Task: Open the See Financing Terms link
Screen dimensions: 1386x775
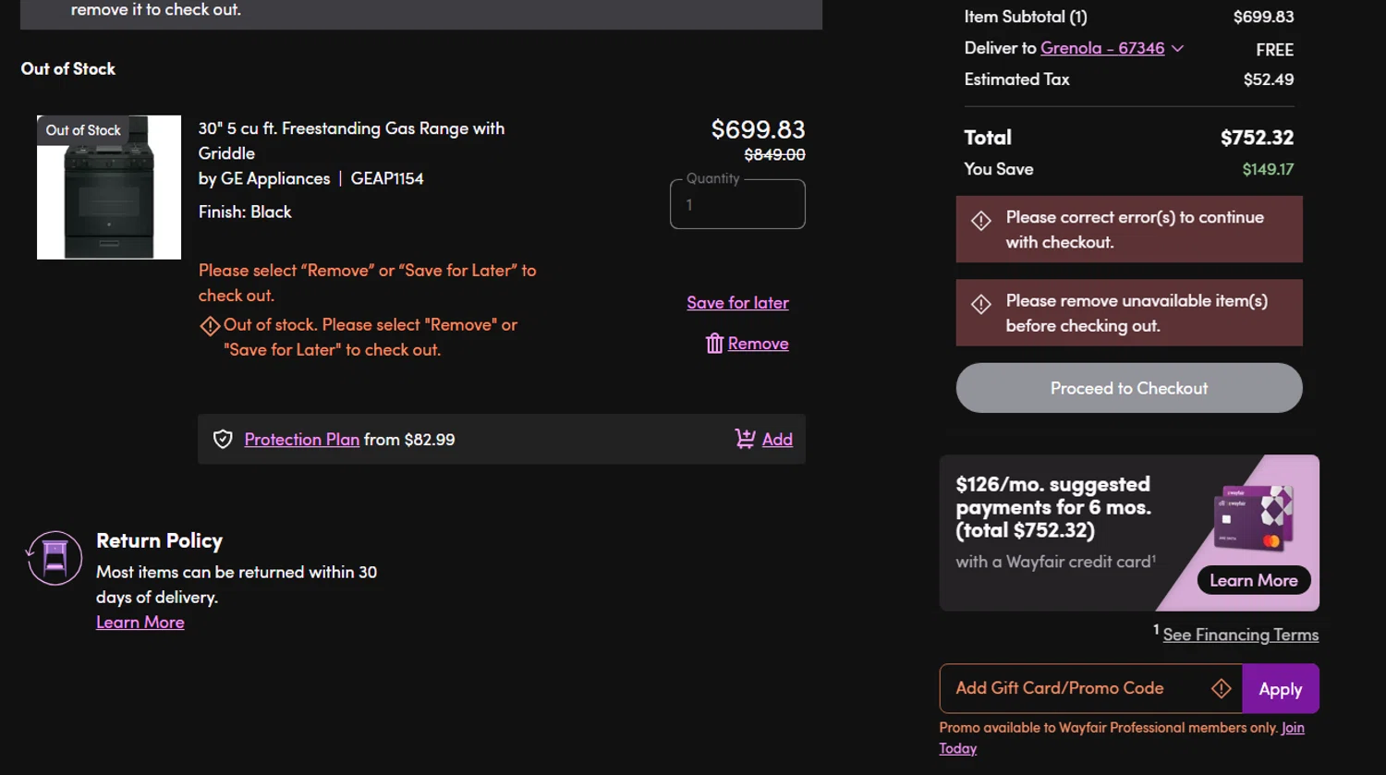Action: click(1240, 635)
